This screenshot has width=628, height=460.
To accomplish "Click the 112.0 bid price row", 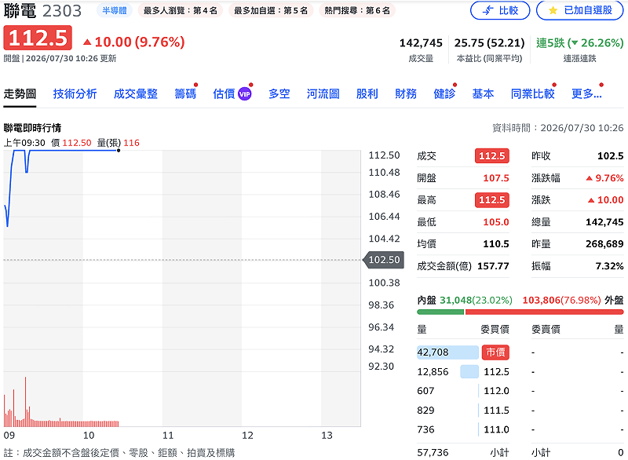I will tap(463, 391).
